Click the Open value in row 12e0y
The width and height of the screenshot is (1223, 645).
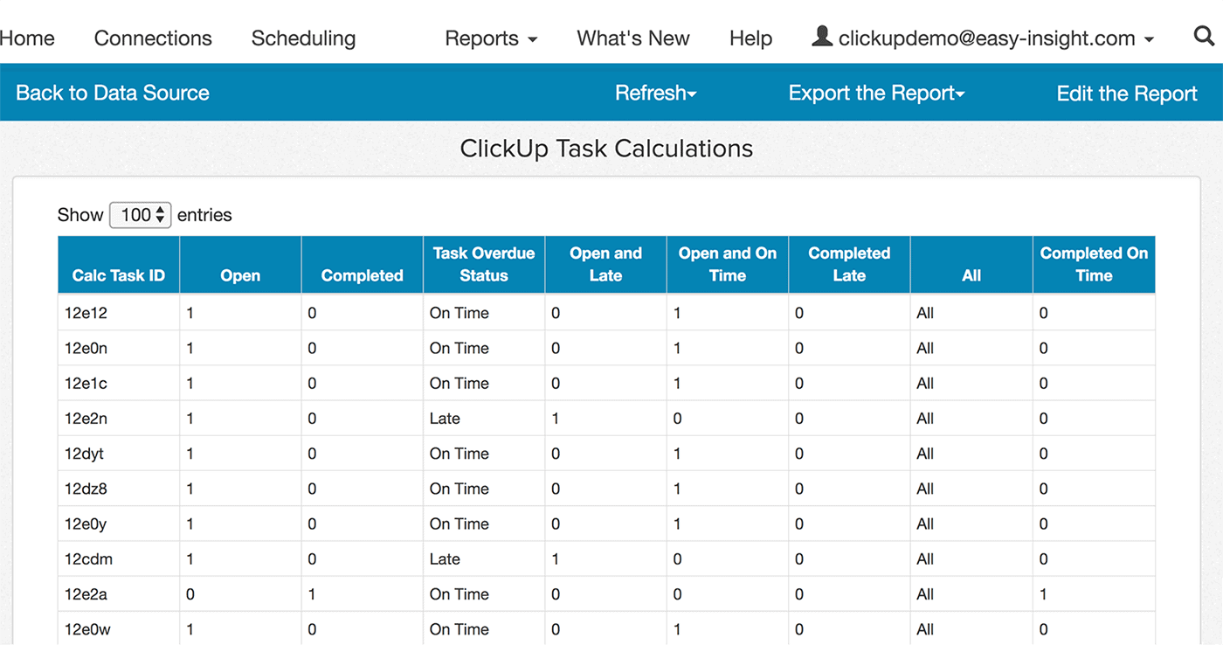[x=190, y=524]
